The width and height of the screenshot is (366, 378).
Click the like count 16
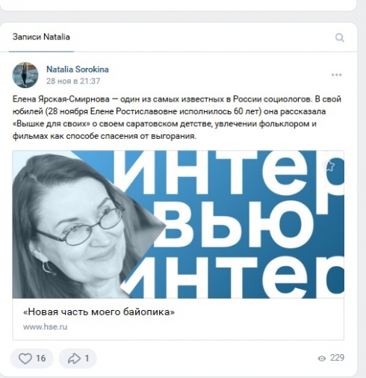click(40, 359)
